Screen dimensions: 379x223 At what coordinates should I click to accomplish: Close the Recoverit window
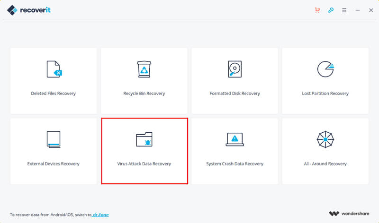(x=371, y=10)
